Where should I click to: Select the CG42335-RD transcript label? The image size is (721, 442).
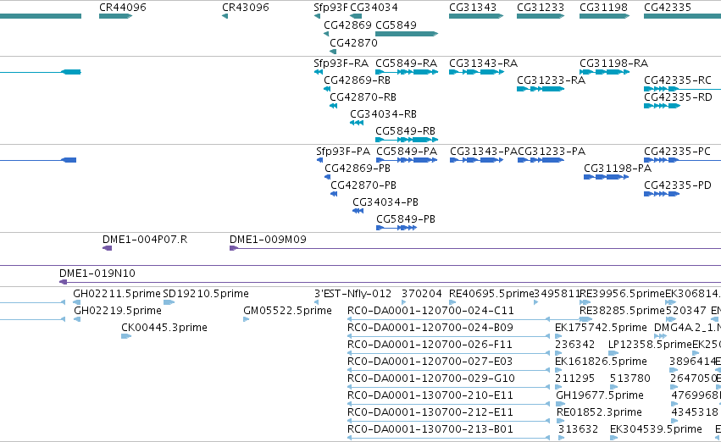pyautogui.click(x=678, y=97)
